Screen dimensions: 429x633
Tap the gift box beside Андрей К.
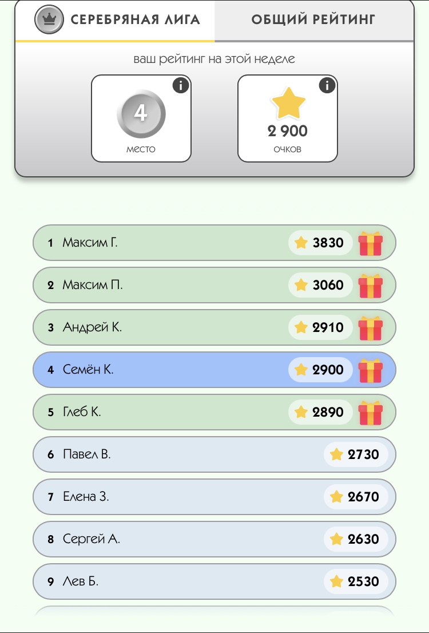coord(371,328)
